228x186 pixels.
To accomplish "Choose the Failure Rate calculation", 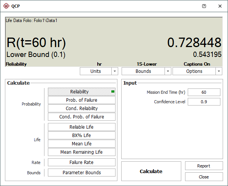I will point(82,162).
